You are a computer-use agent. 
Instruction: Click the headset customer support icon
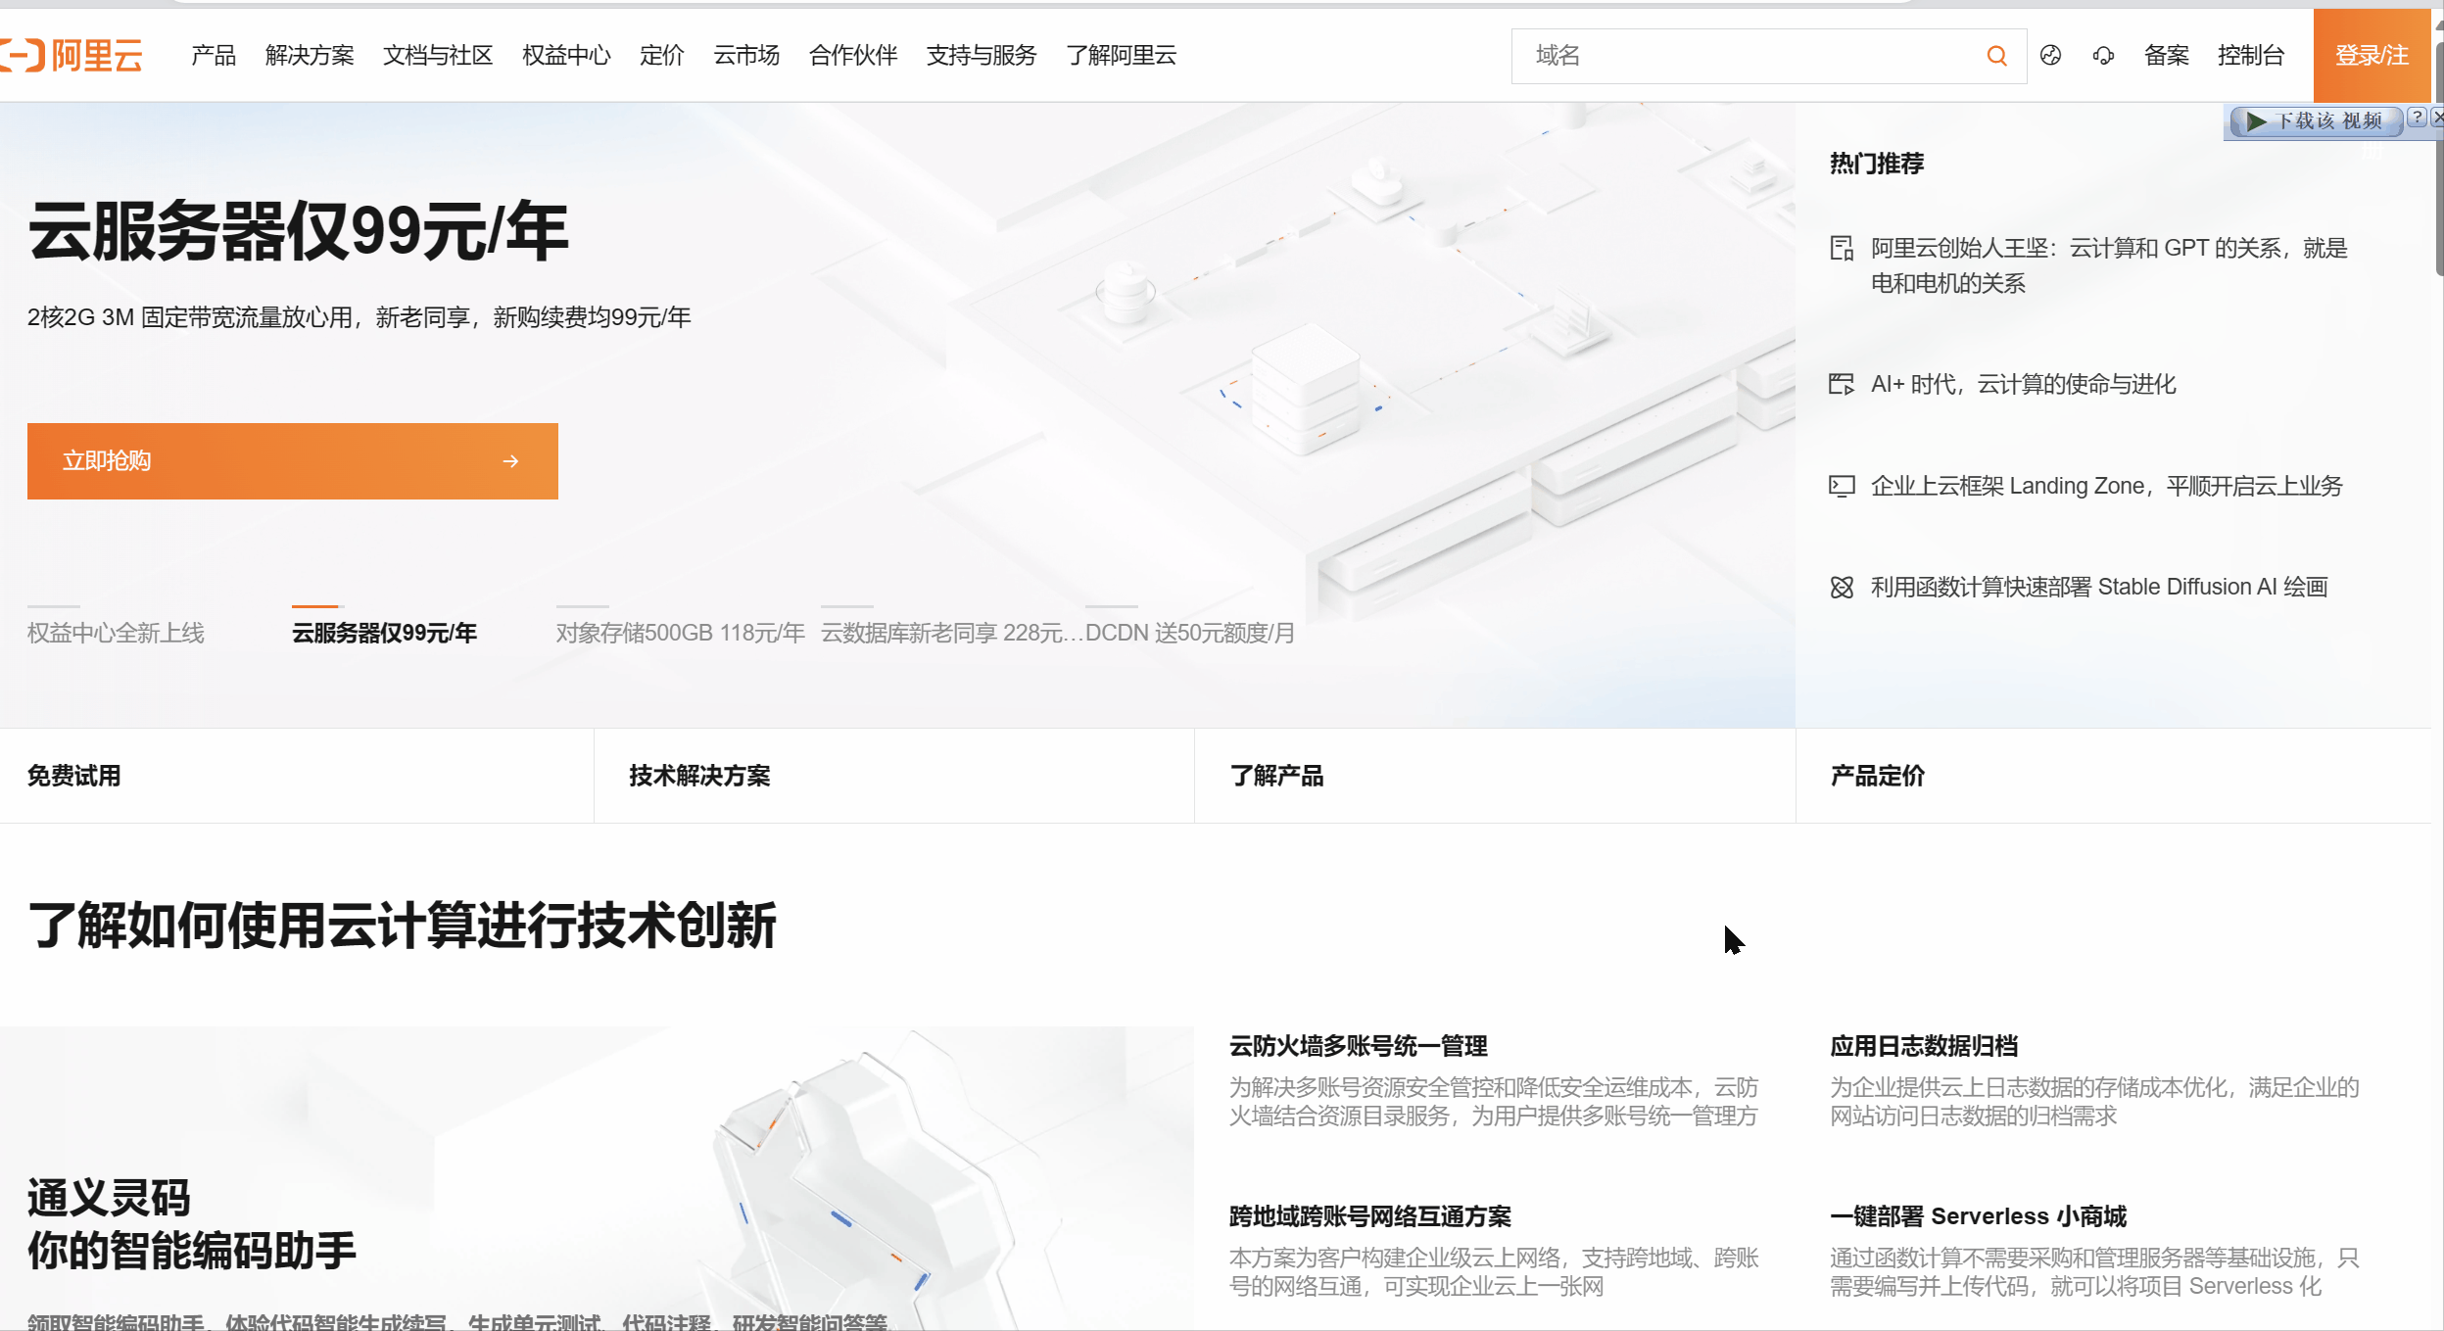coord(2103,56)
